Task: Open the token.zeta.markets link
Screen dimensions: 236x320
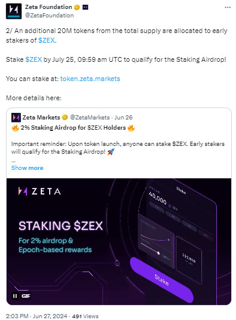Action: tap(90, 79)
